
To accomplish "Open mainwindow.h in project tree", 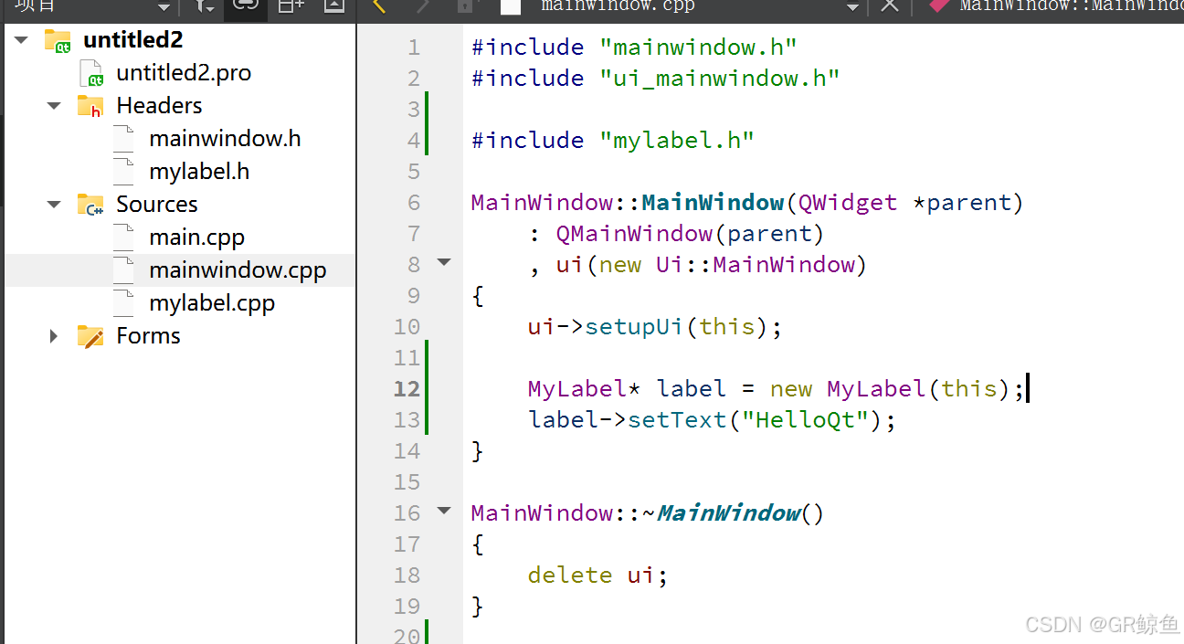I will (225, 139).
